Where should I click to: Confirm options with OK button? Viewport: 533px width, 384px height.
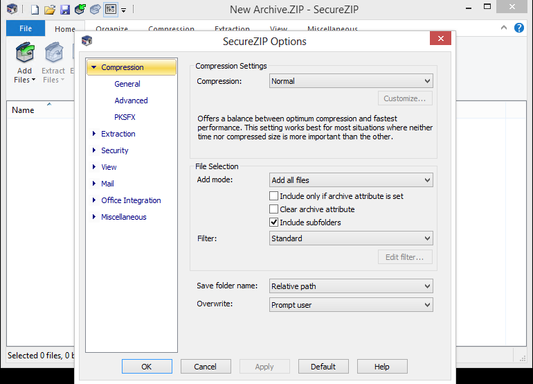click(147, 367)
